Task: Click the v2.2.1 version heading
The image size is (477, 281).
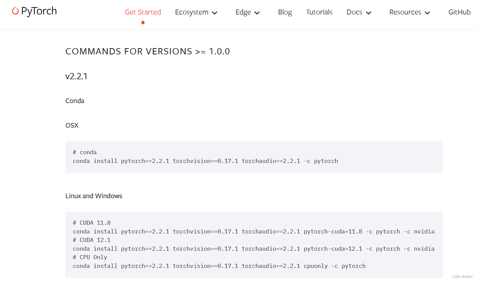Action: (x=76, y=76)
